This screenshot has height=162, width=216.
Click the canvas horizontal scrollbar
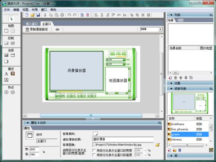tap(91, 115)
